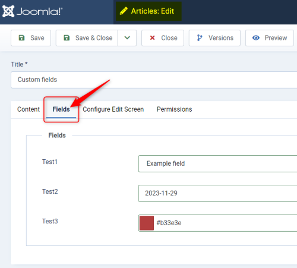Open the Versions history
The height and width of the screenshot is (268, 297).
214,38
